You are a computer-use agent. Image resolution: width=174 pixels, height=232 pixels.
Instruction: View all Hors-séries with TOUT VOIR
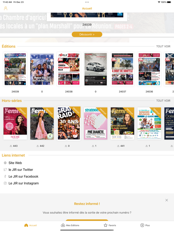tap(163, 101)
